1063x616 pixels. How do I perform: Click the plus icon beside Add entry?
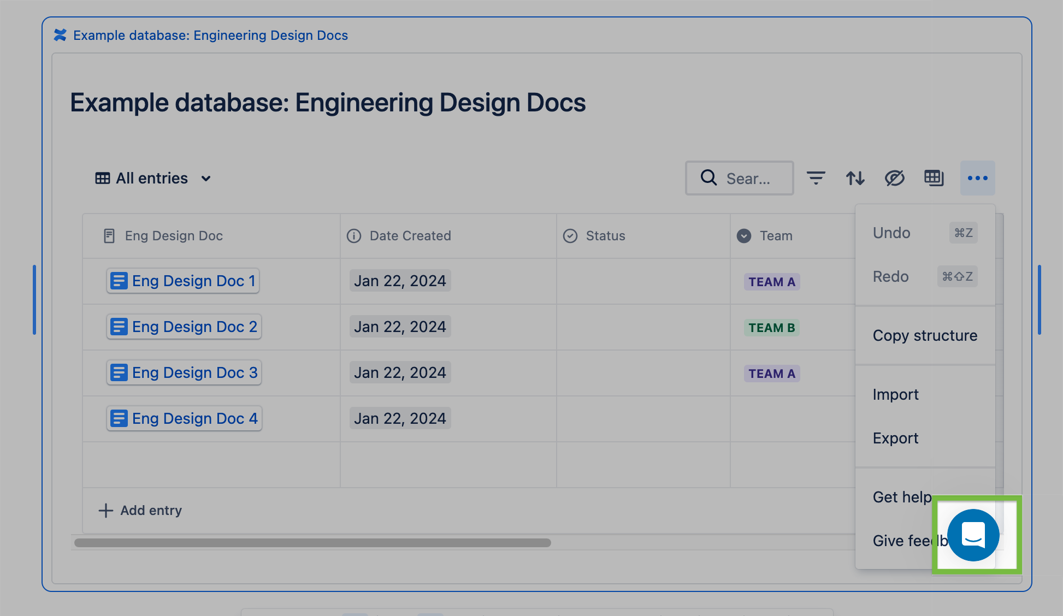[x=106, y=511]
